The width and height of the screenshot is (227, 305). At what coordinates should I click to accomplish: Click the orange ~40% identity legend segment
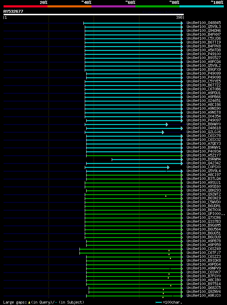click(70, 6)
